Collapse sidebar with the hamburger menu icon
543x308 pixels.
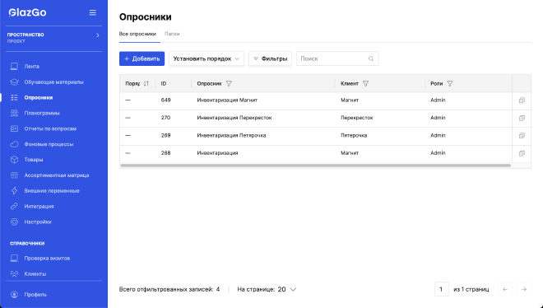92,12
